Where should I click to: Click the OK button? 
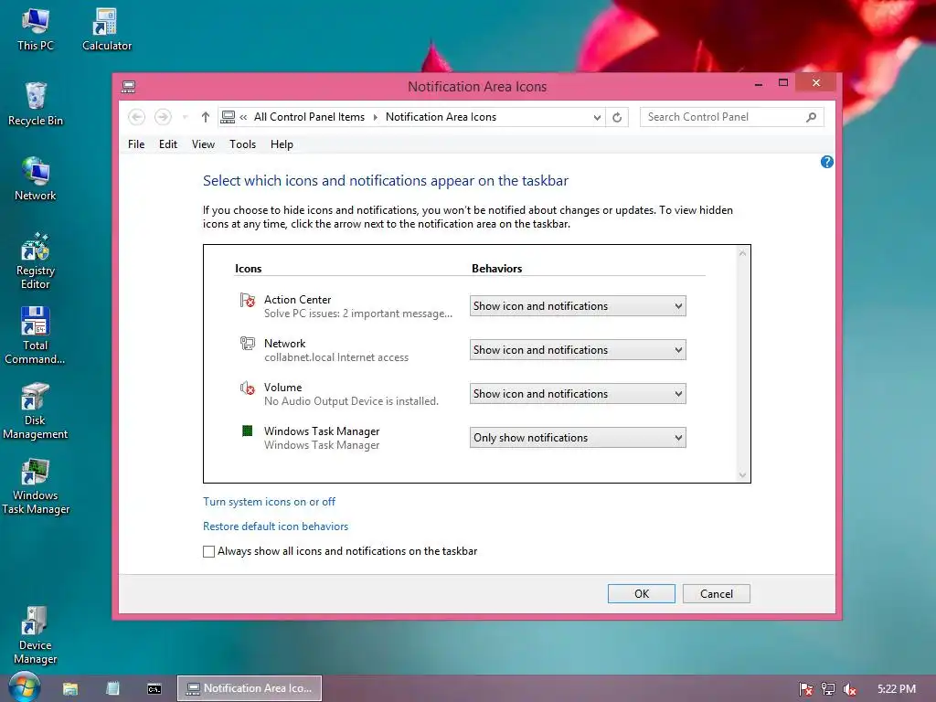tap(641, 594)
